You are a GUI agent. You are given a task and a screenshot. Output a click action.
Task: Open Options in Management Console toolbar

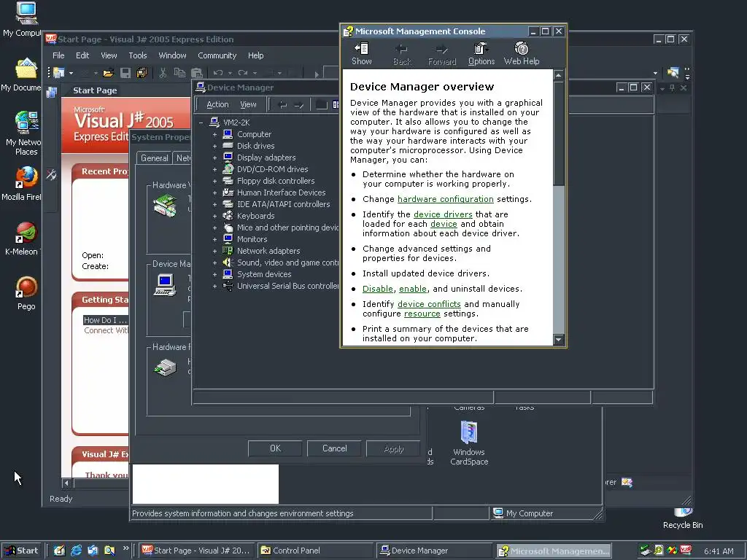(x=481, y=53)
